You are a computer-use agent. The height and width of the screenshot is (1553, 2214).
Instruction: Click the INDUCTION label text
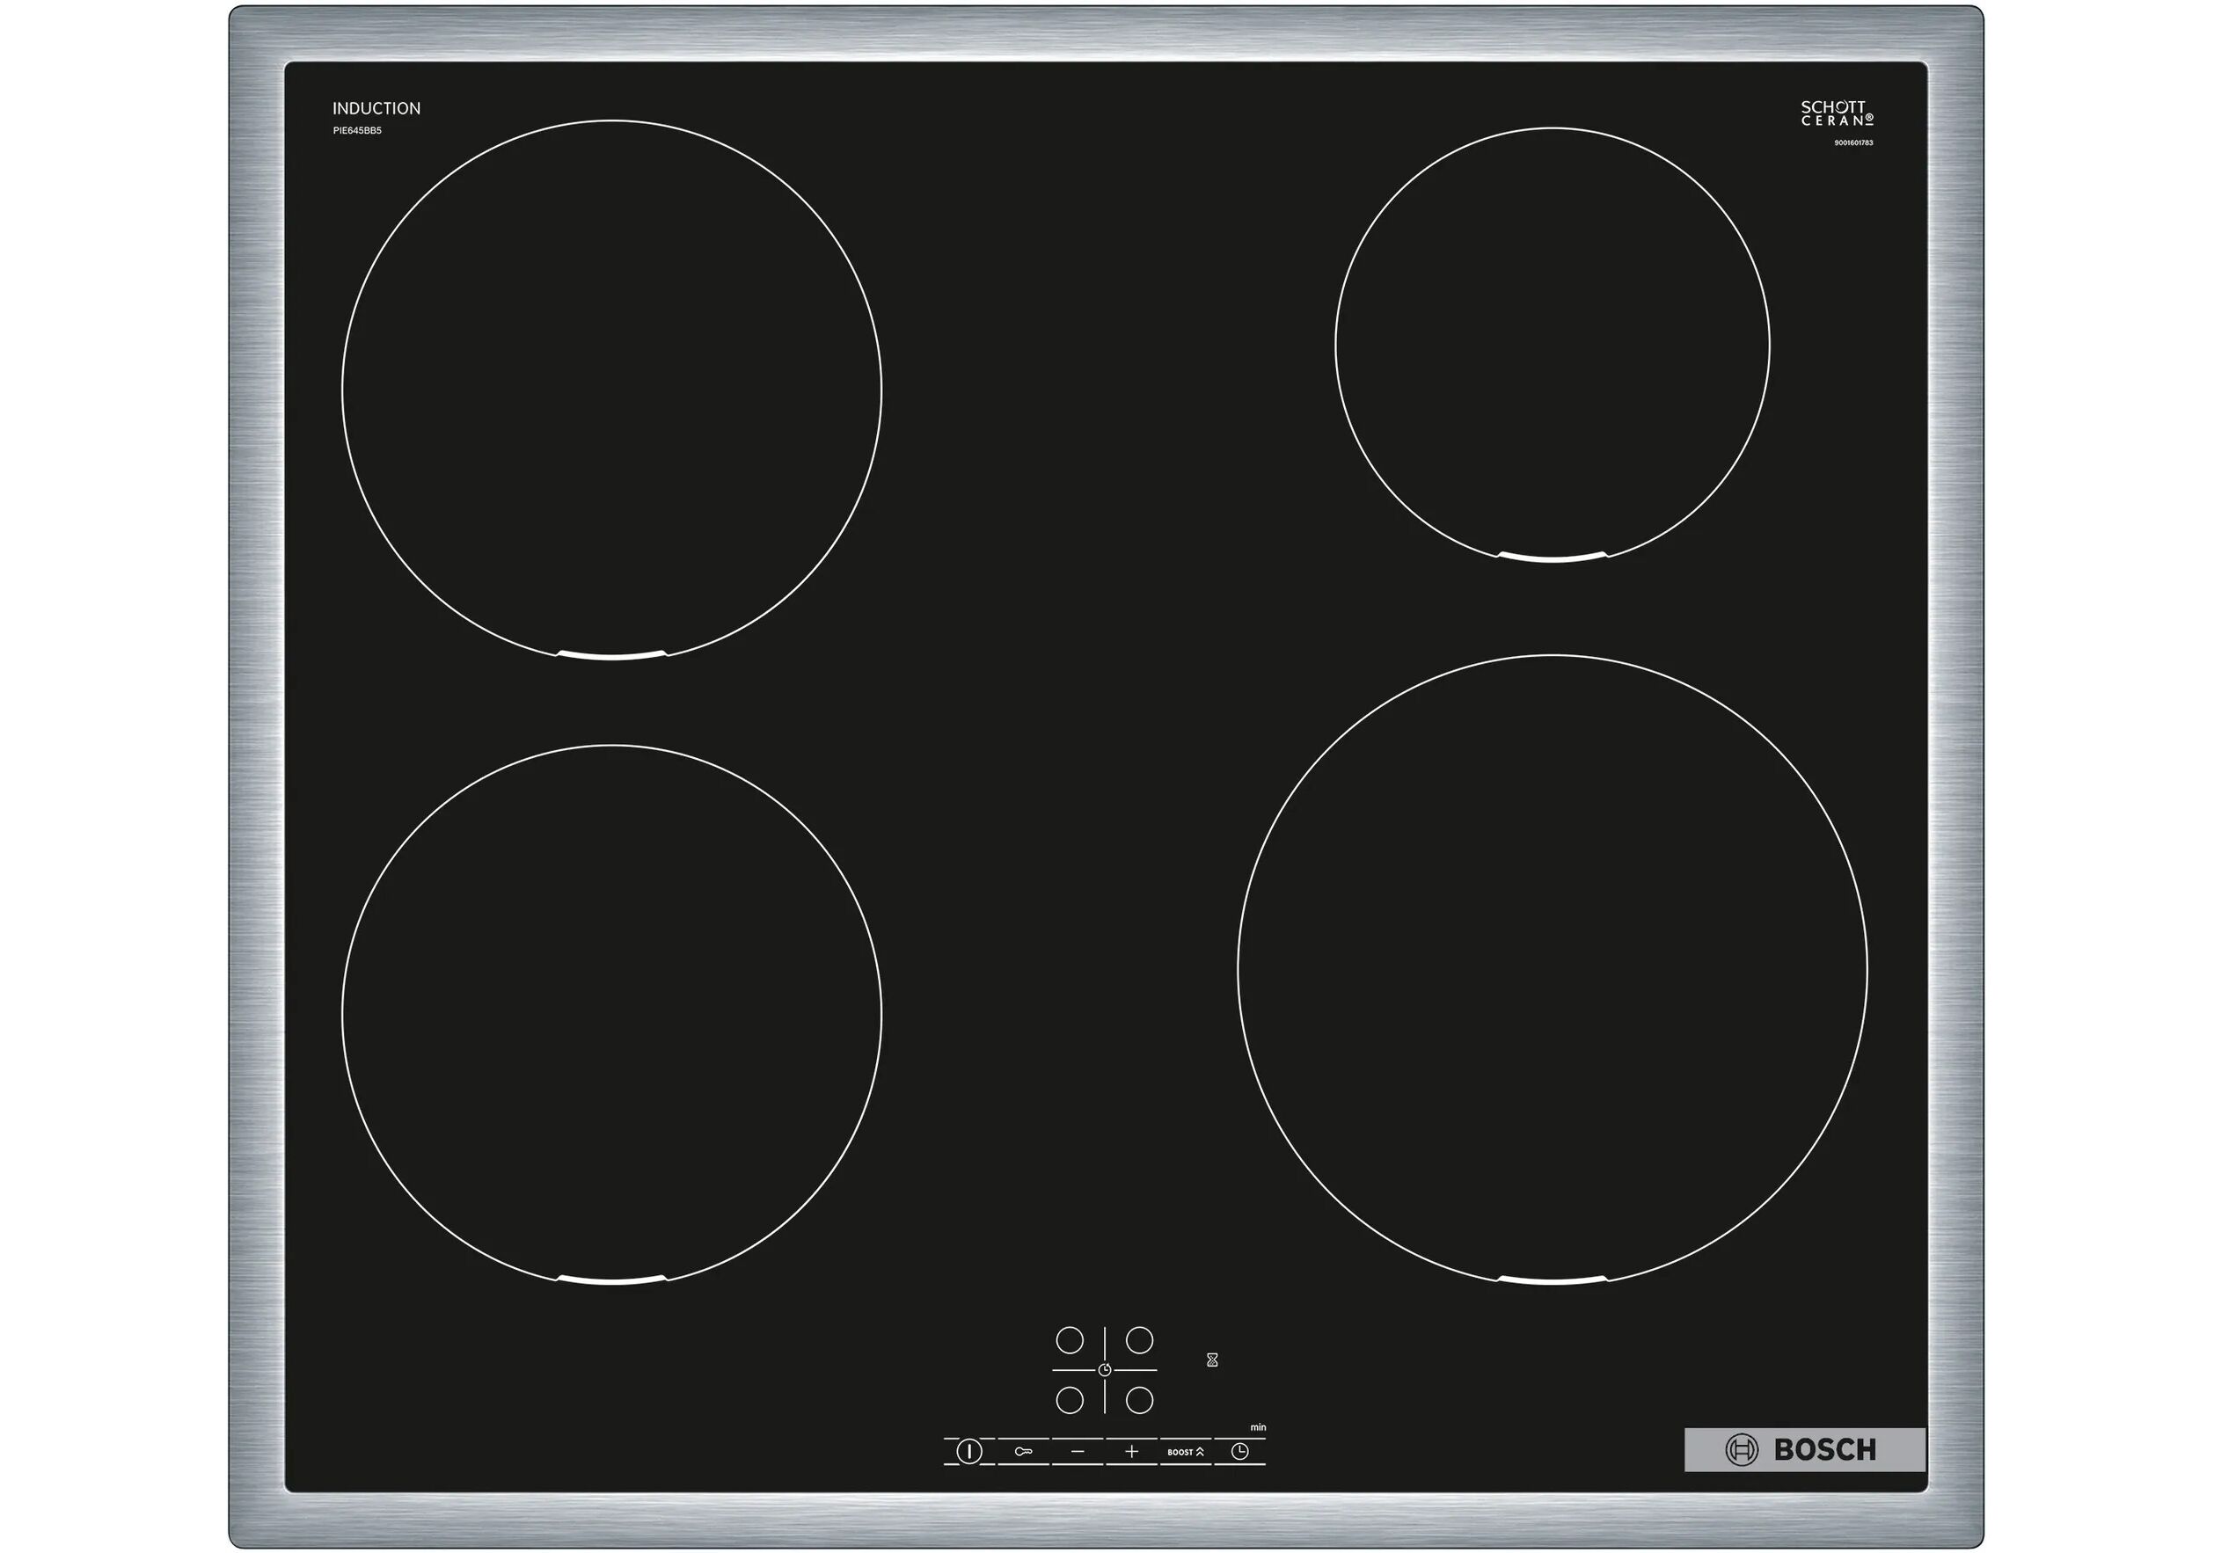376,109
